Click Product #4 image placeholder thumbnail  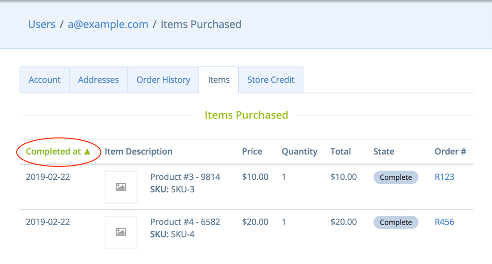(121, 232)
